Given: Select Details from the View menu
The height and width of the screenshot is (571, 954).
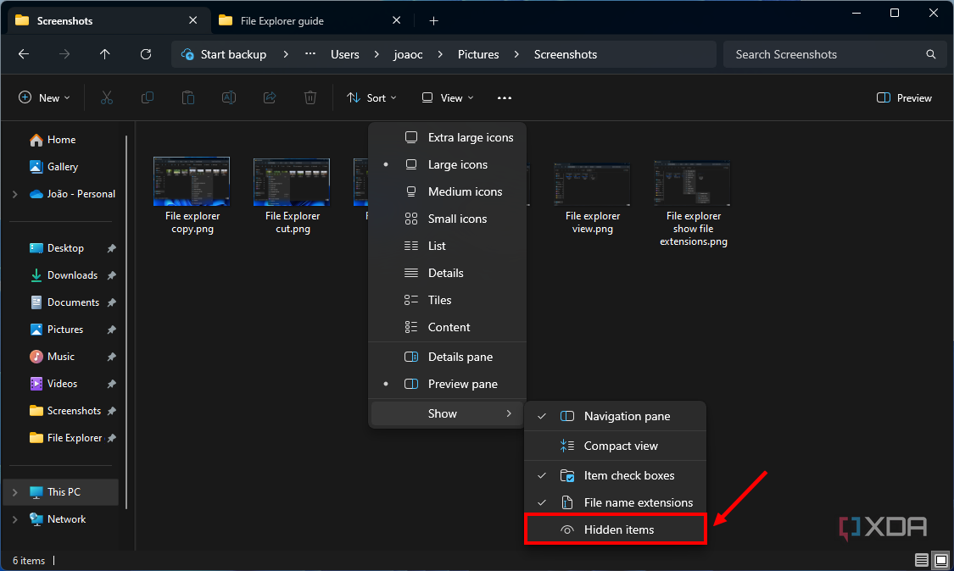Looking at the screenshot, I should [449, 273].
